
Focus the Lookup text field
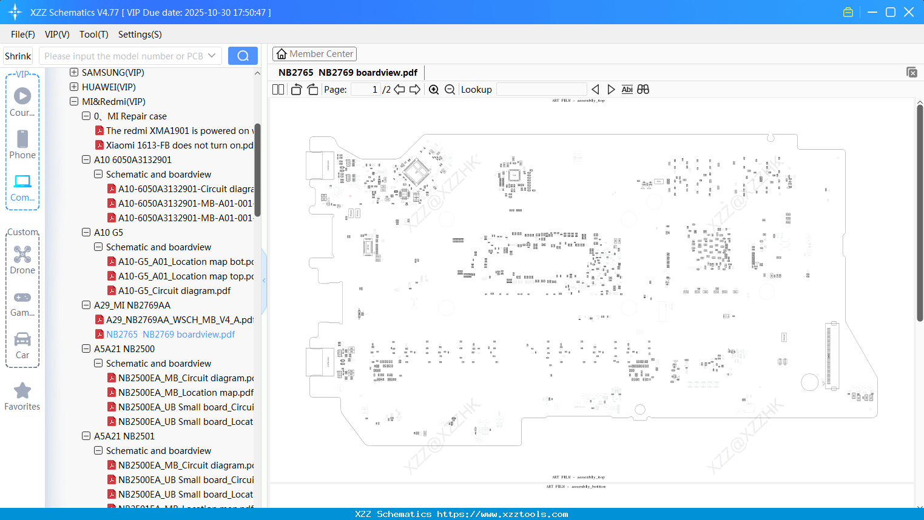click(542, 90)
